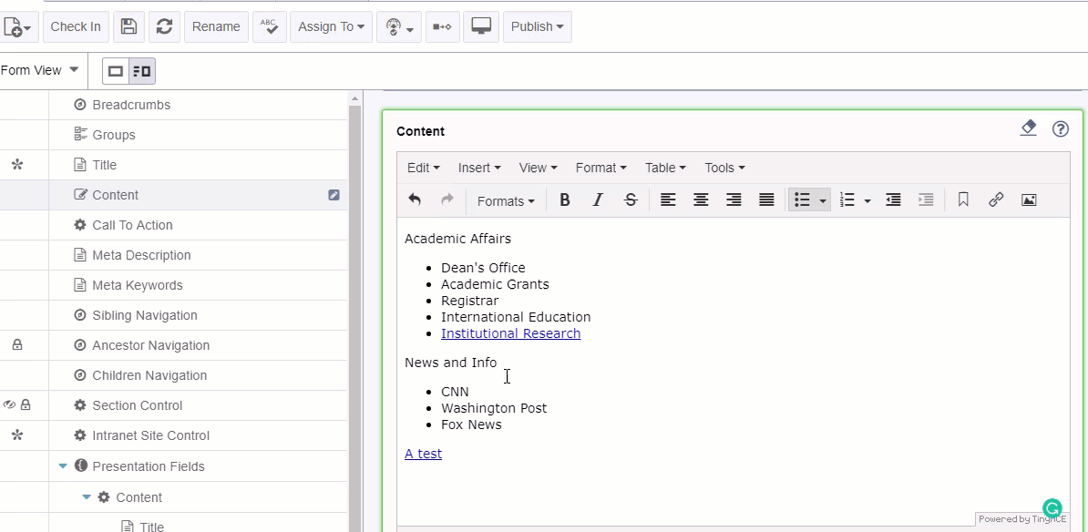Click the Undo arrow

(415, 200)
